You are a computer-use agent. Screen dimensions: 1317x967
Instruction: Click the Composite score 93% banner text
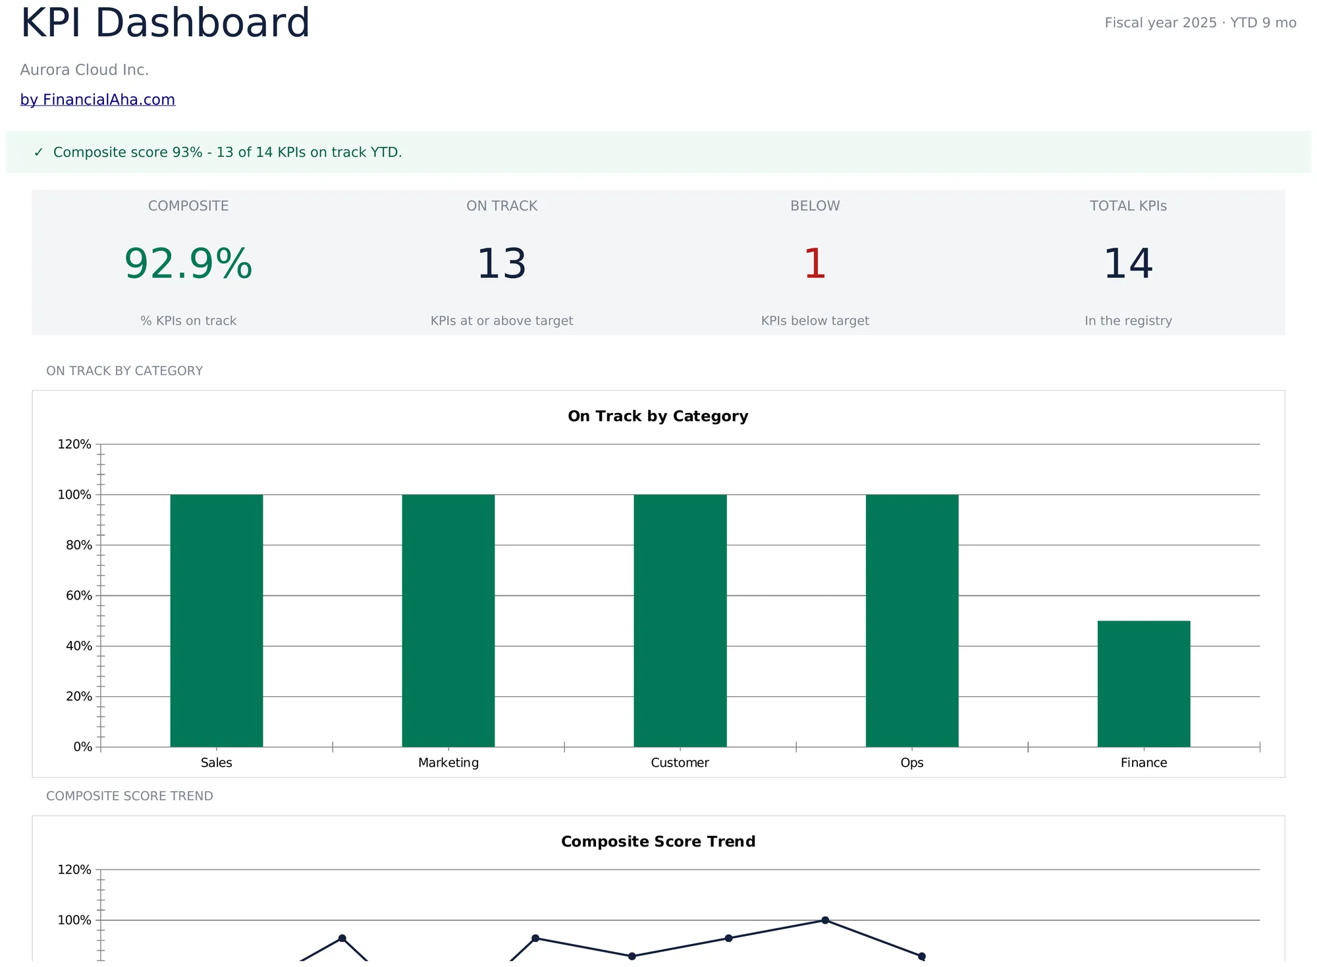pos(227,152)
